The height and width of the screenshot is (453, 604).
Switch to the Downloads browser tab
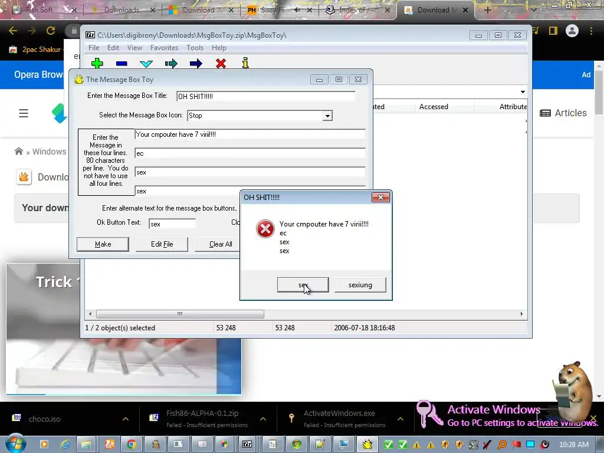[x=122, y=10]
